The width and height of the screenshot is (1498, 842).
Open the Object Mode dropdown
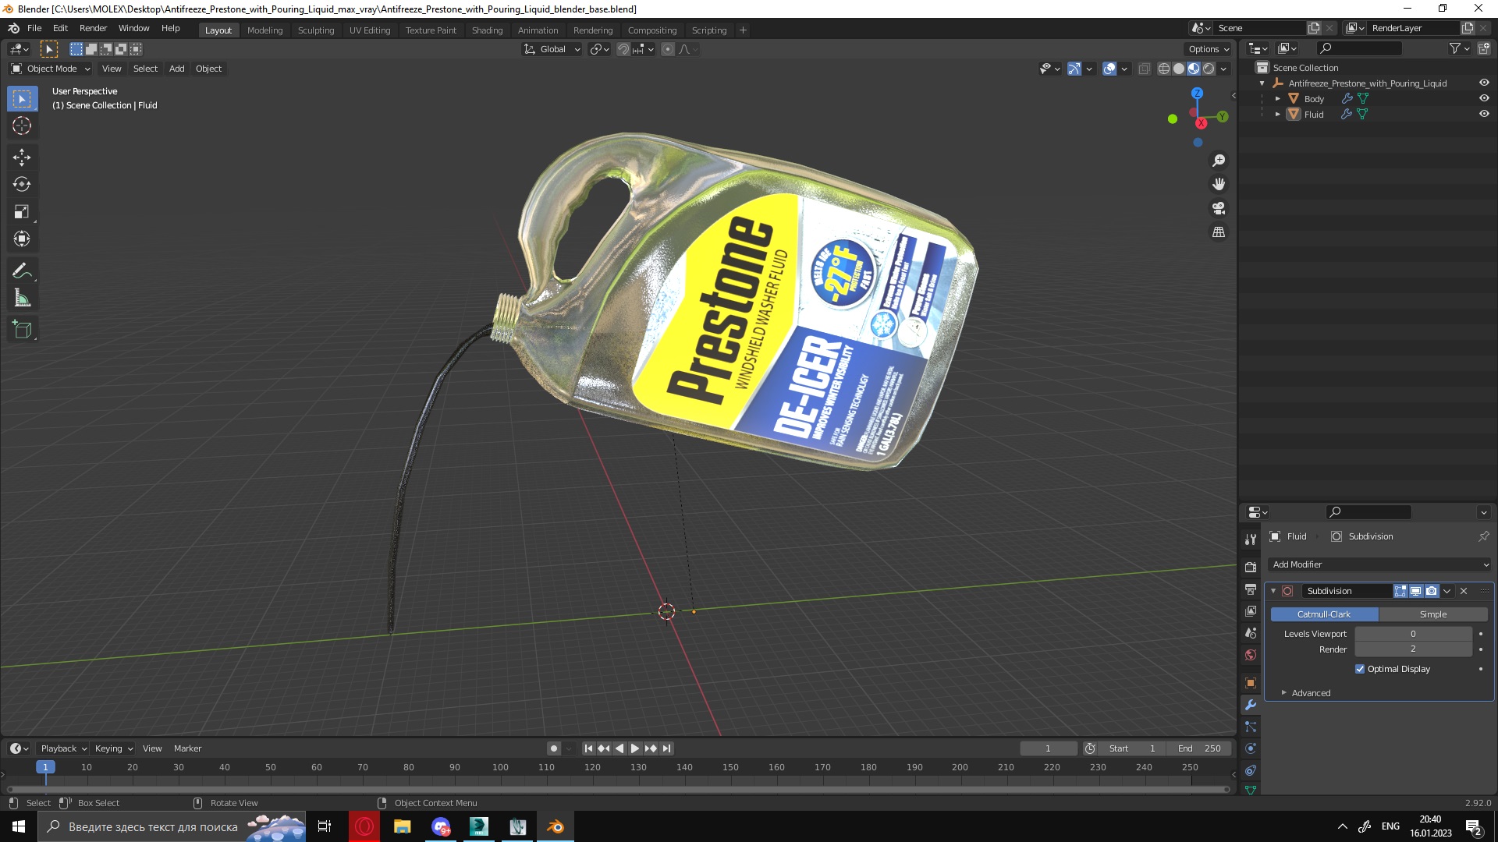click(51, 69)
